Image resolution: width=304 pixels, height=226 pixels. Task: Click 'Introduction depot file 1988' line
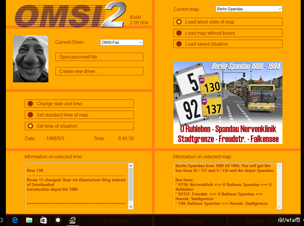(52, 189)
